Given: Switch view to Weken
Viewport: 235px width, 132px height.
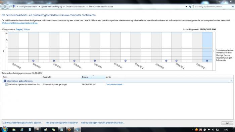Looking at the screenshot, I should 27,30.
